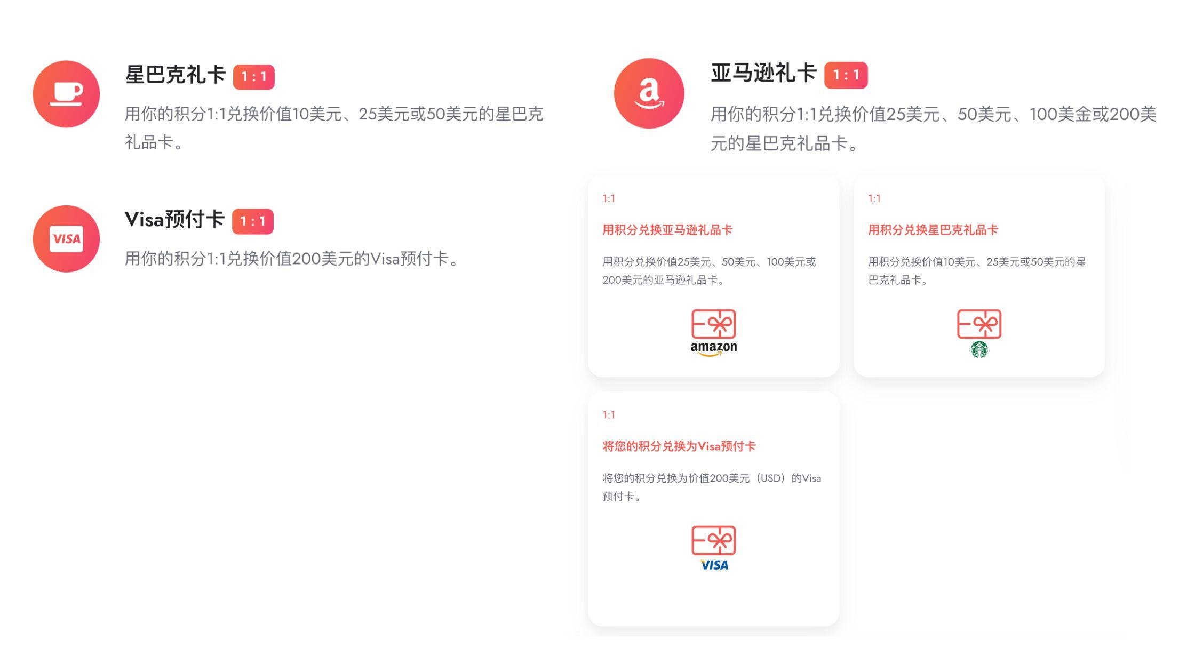This screenshot has width=1195, height=672.
Task: Select the 亚马逊礼卡 heading
Action: (763, 73)
